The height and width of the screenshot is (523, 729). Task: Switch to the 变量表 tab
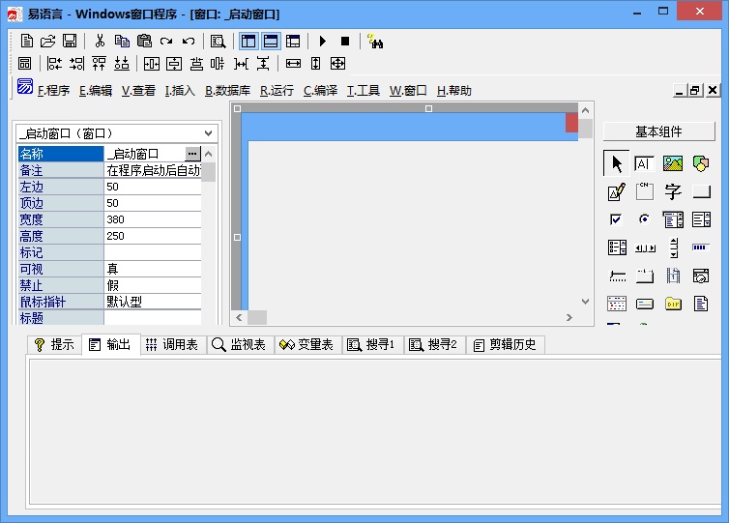[306, 344]
